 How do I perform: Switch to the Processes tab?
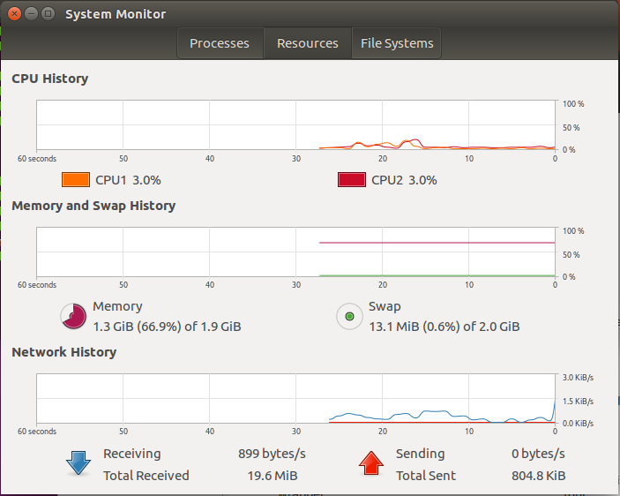pos(220,43)
